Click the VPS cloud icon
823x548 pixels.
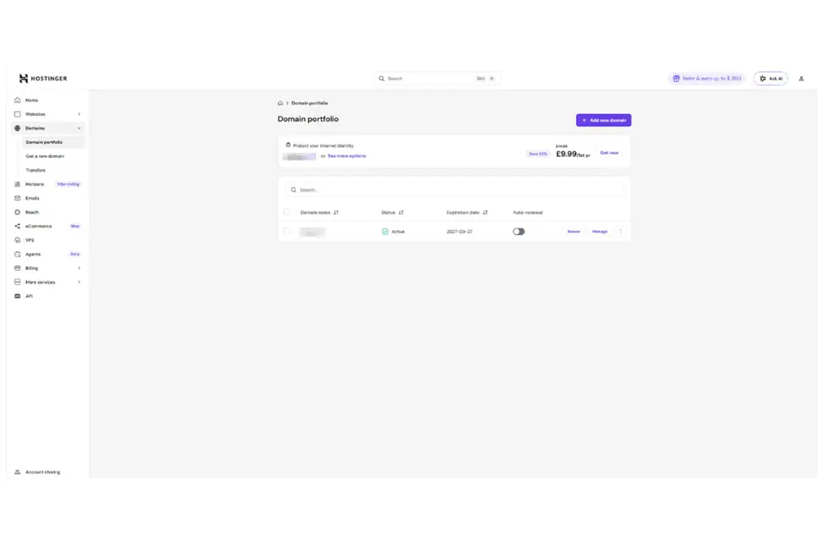click(17, 240)
